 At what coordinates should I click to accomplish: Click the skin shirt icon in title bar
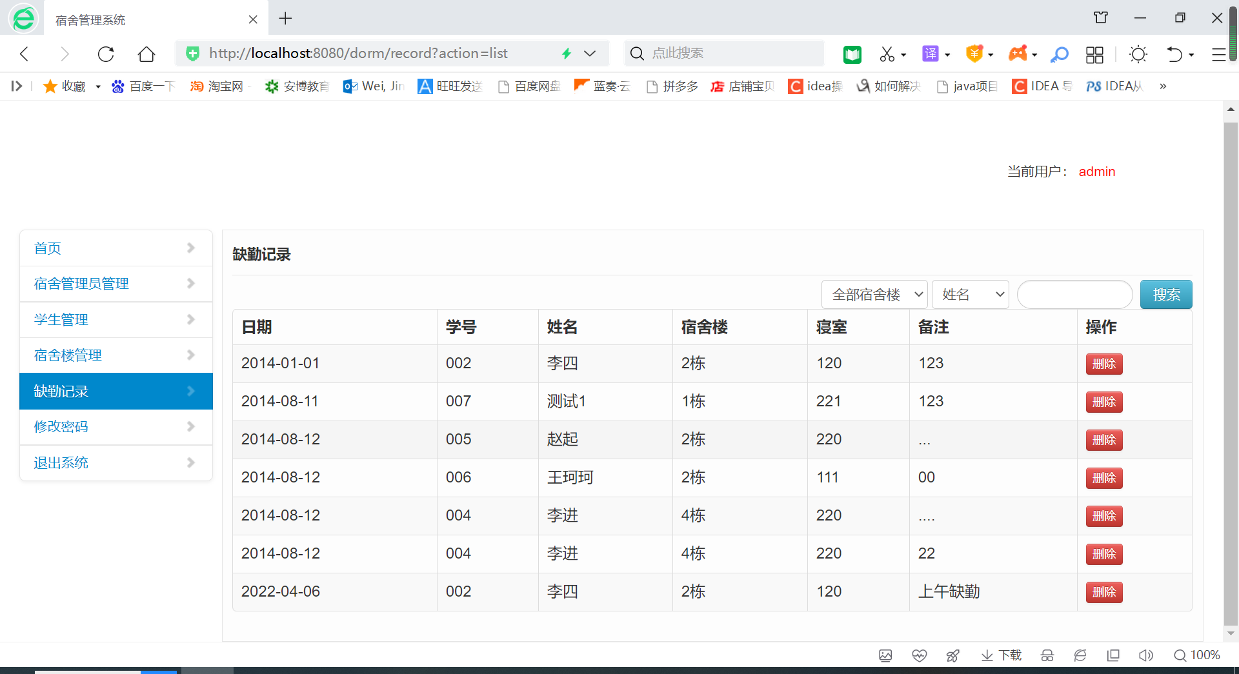pyautogui.click(x=1101, y=18)
